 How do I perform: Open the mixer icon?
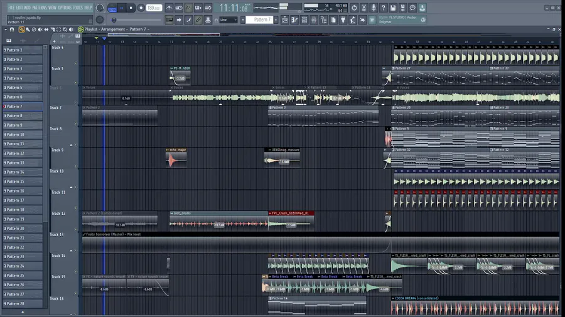pyautogui.click(x=314, y=20)
